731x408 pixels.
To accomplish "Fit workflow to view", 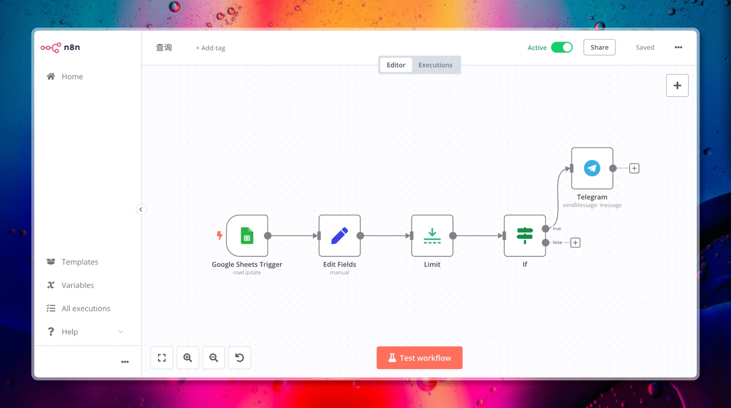I will [162, 358].
